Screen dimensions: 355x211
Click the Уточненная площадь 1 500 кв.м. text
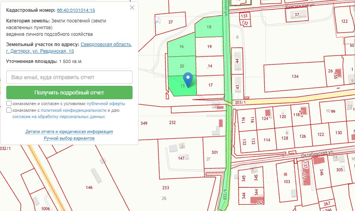44,61
